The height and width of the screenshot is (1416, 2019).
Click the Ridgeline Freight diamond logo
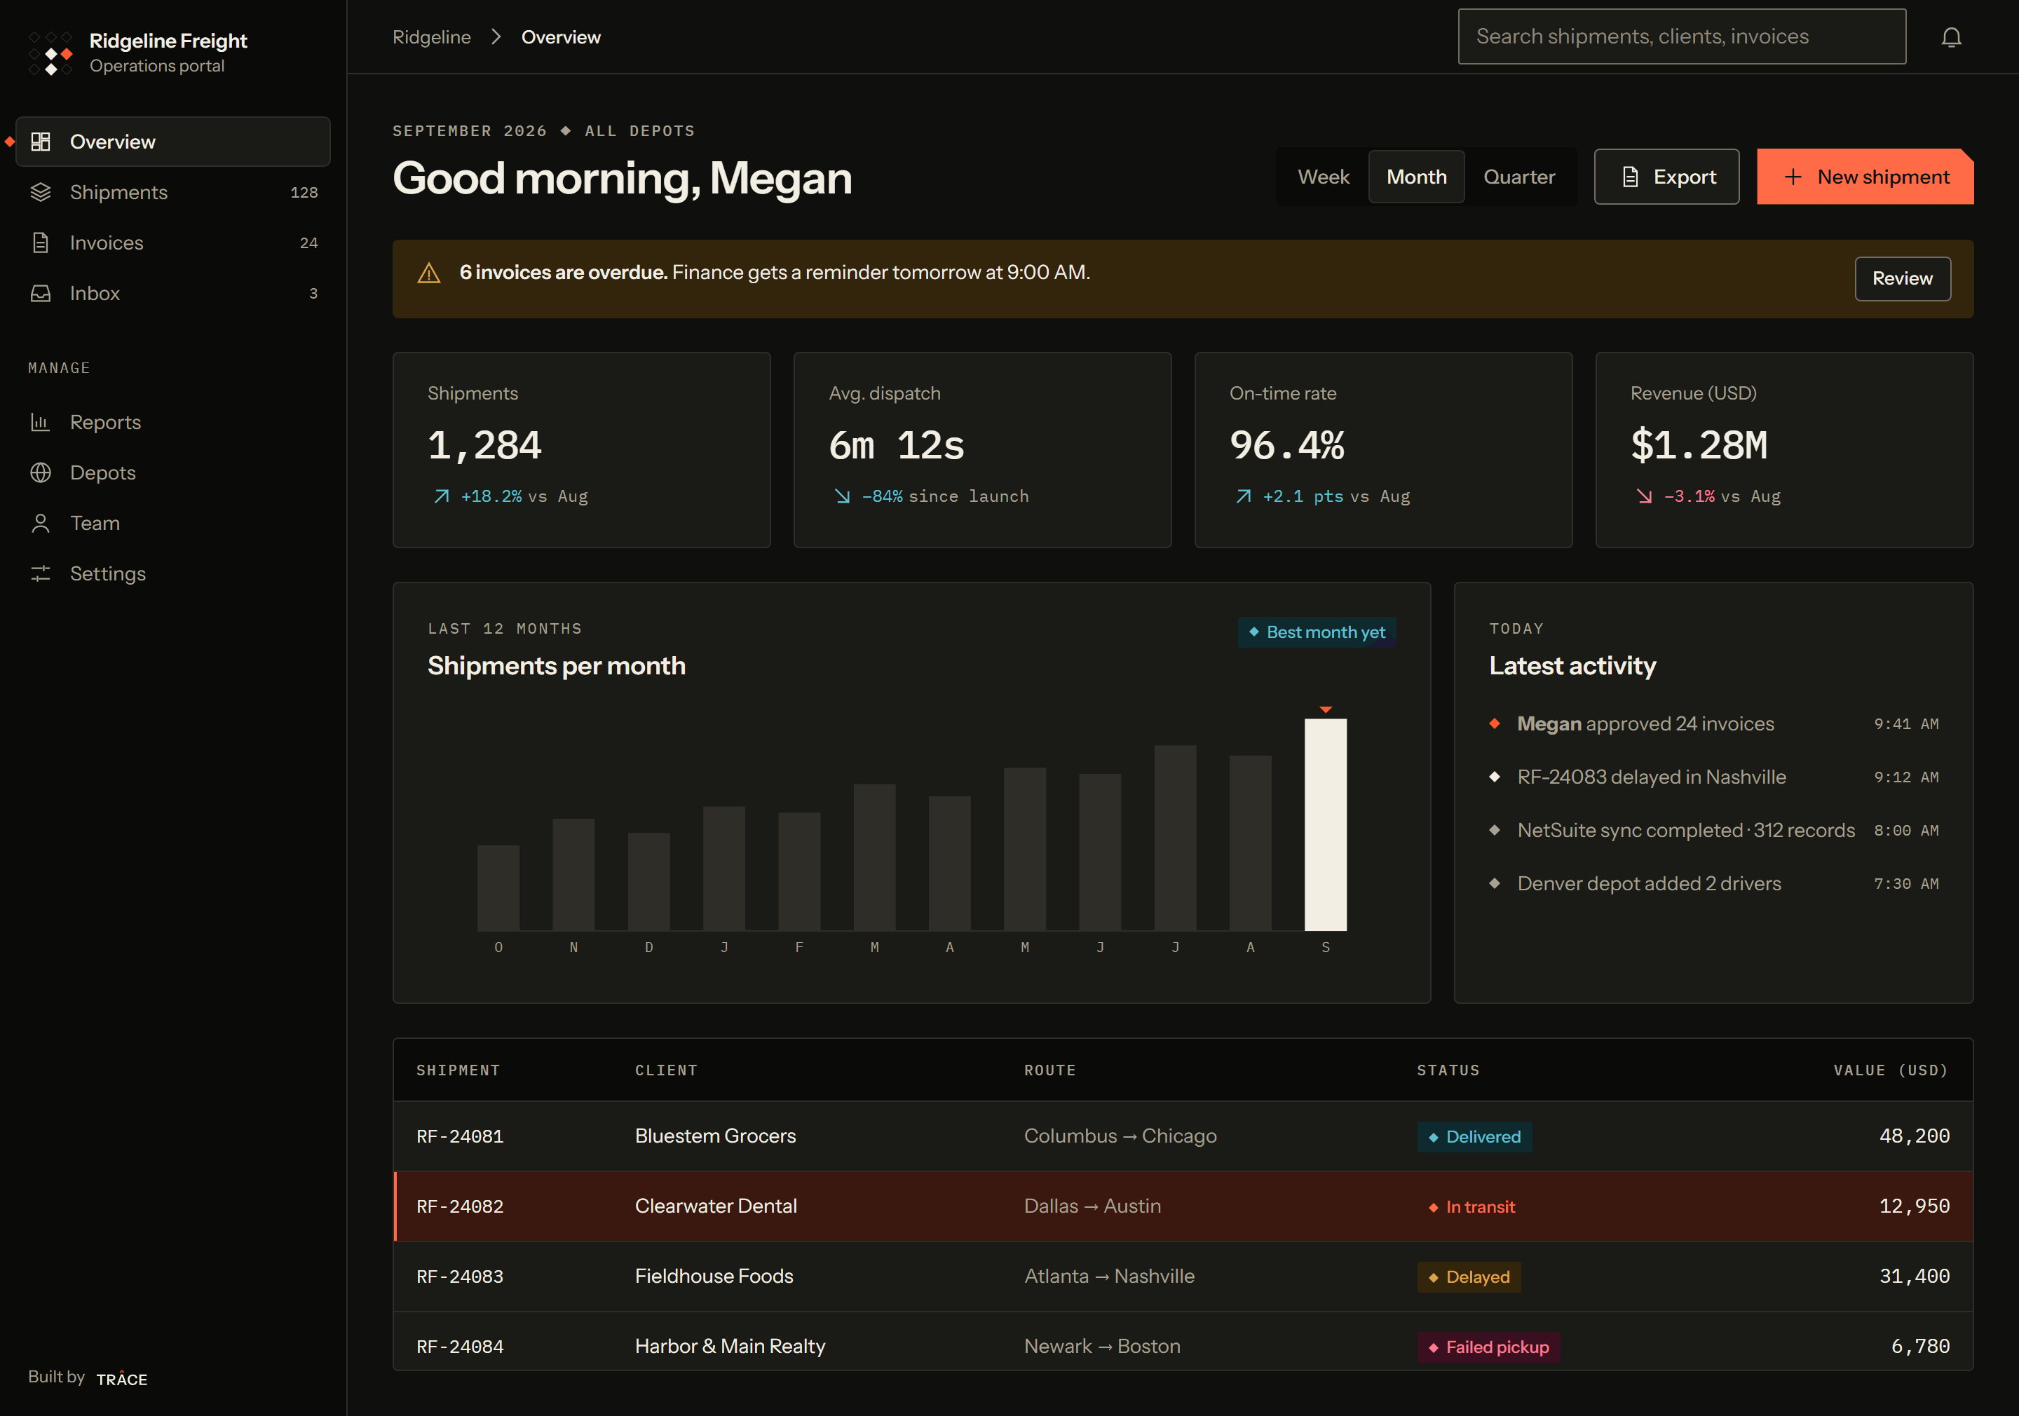pyautogui.click(x=50, y=53)
